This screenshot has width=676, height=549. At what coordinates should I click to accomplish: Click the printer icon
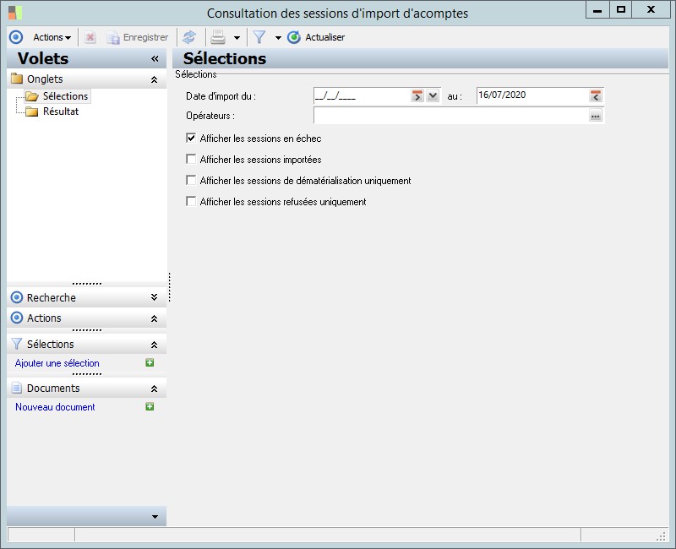[x=218, y=37]
